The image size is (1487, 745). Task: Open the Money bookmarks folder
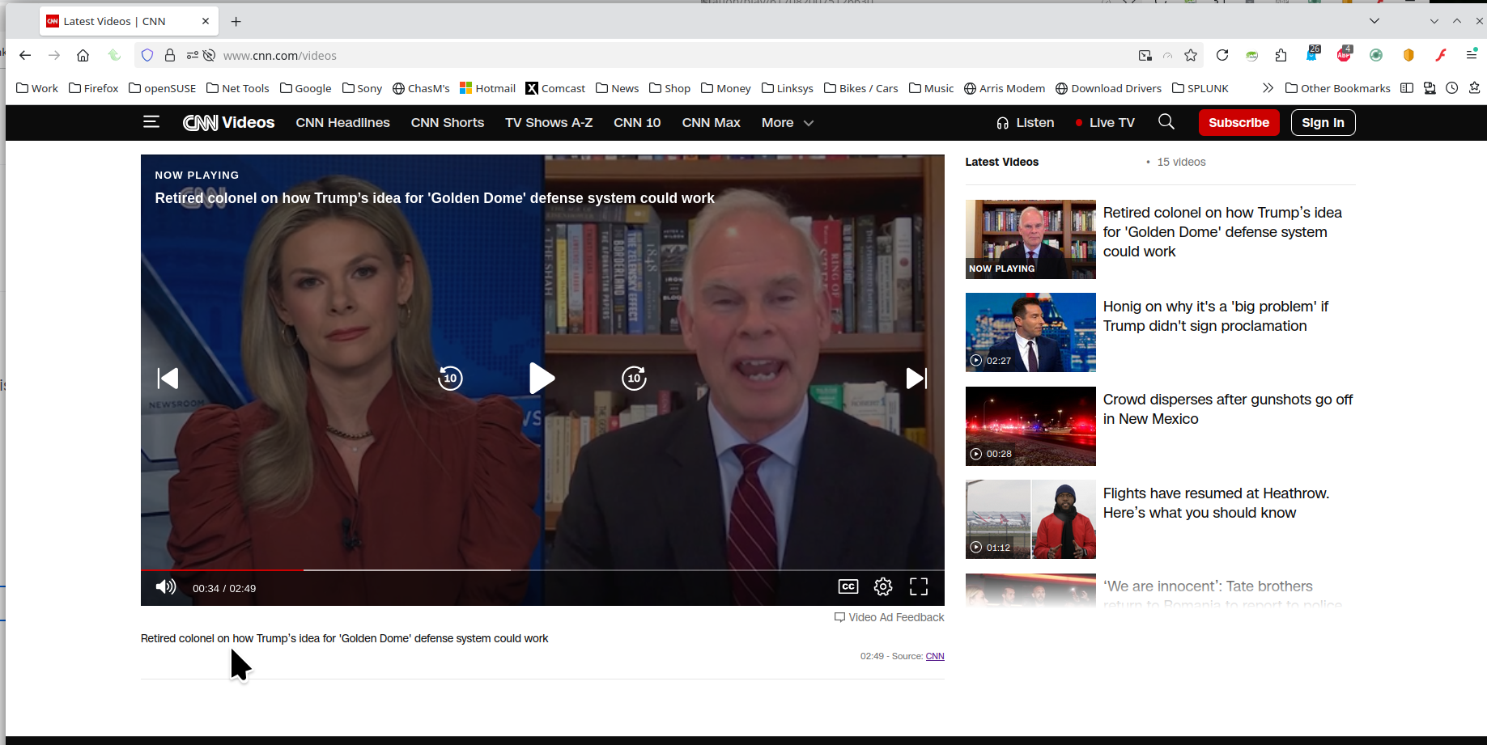(x=726, y=88)
